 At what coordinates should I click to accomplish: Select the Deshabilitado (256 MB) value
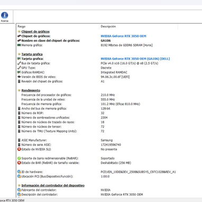click(116, 163)
